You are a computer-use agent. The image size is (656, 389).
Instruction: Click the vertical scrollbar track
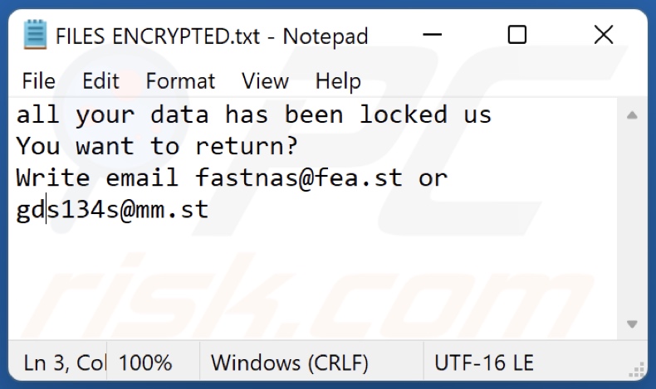coord(632,219)
